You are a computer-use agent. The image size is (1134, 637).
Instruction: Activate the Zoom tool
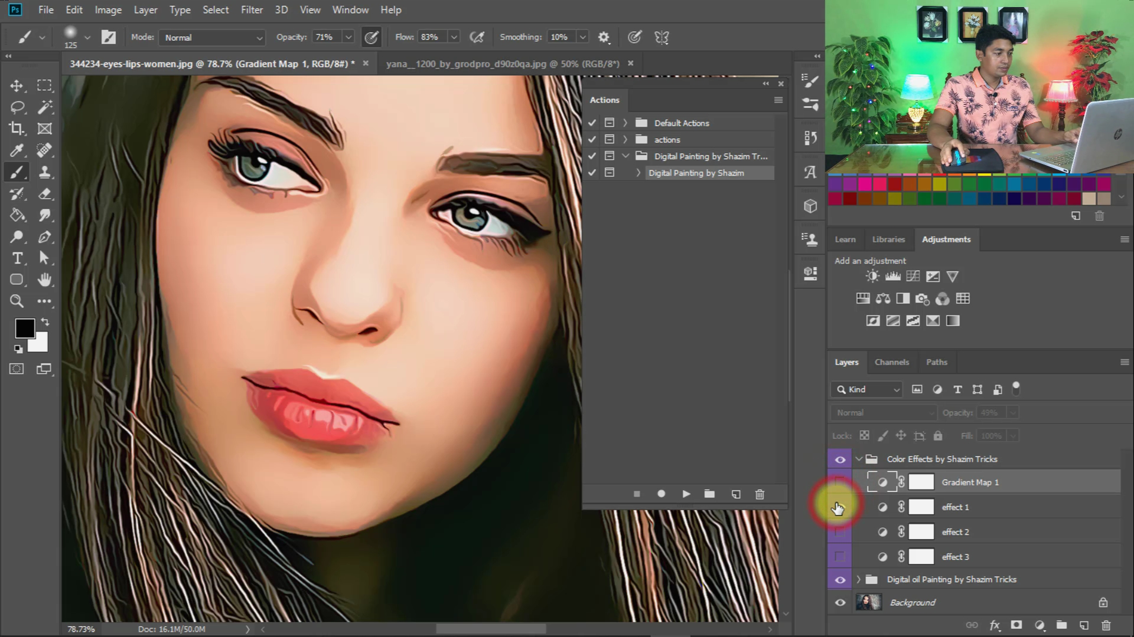pyautogui.click(x=17, y=301)
